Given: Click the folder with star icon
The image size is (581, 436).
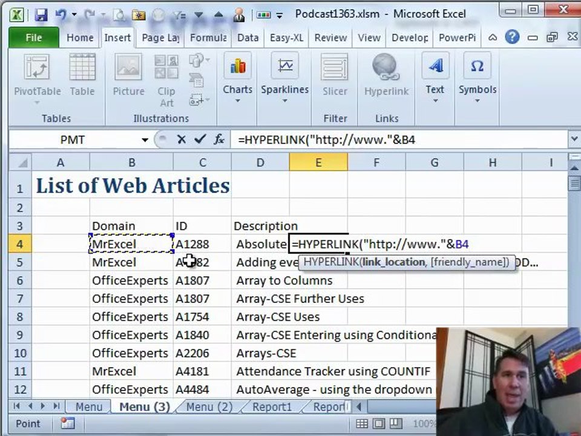Looking at the screenshot, I should pos(139,15).
